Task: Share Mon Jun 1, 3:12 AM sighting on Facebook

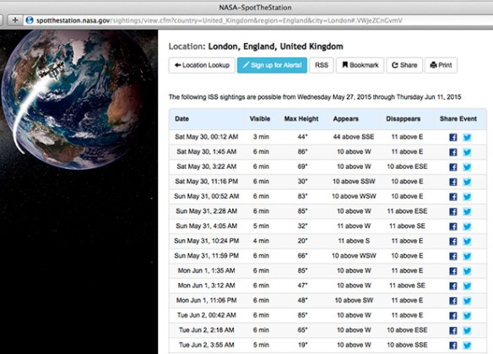Action: (x=453, y=286)
